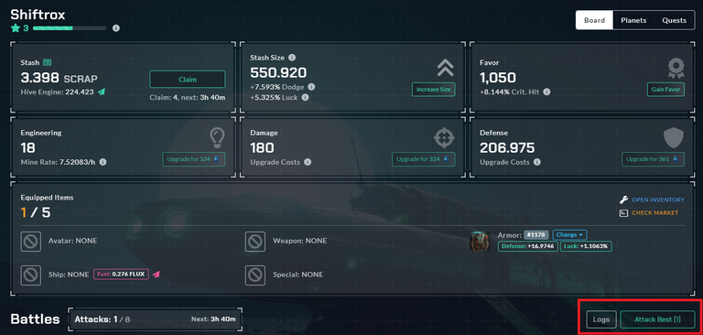This screenshot has width=703, height=335.
Task: Open the Check Market link
Action: point(655,213)
